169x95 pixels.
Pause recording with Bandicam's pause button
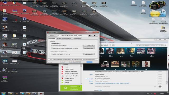(90, 36)
